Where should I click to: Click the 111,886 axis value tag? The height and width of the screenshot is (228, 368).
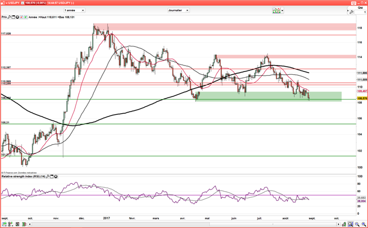pyautogui.click(x=362, y=73)
